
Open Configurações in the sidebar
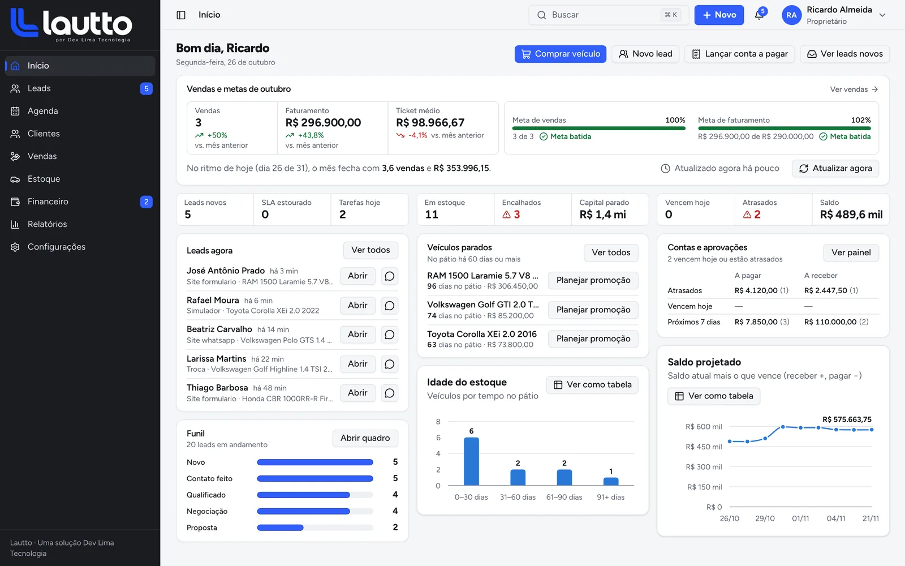(80, 247)
